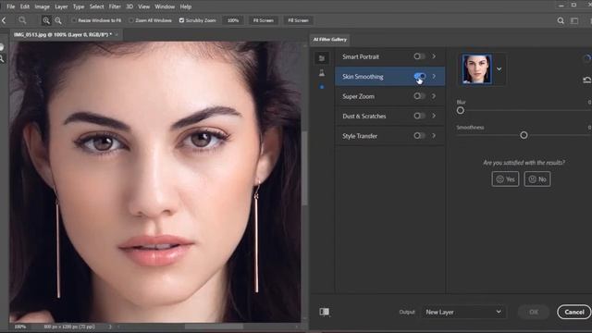Open the Filter menu
Viewport: 592px width, 333px height.
pyautogui.click(x=115, y=6)
